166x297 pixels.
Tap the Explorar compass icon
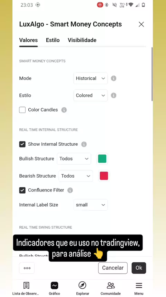coord(82,285)
